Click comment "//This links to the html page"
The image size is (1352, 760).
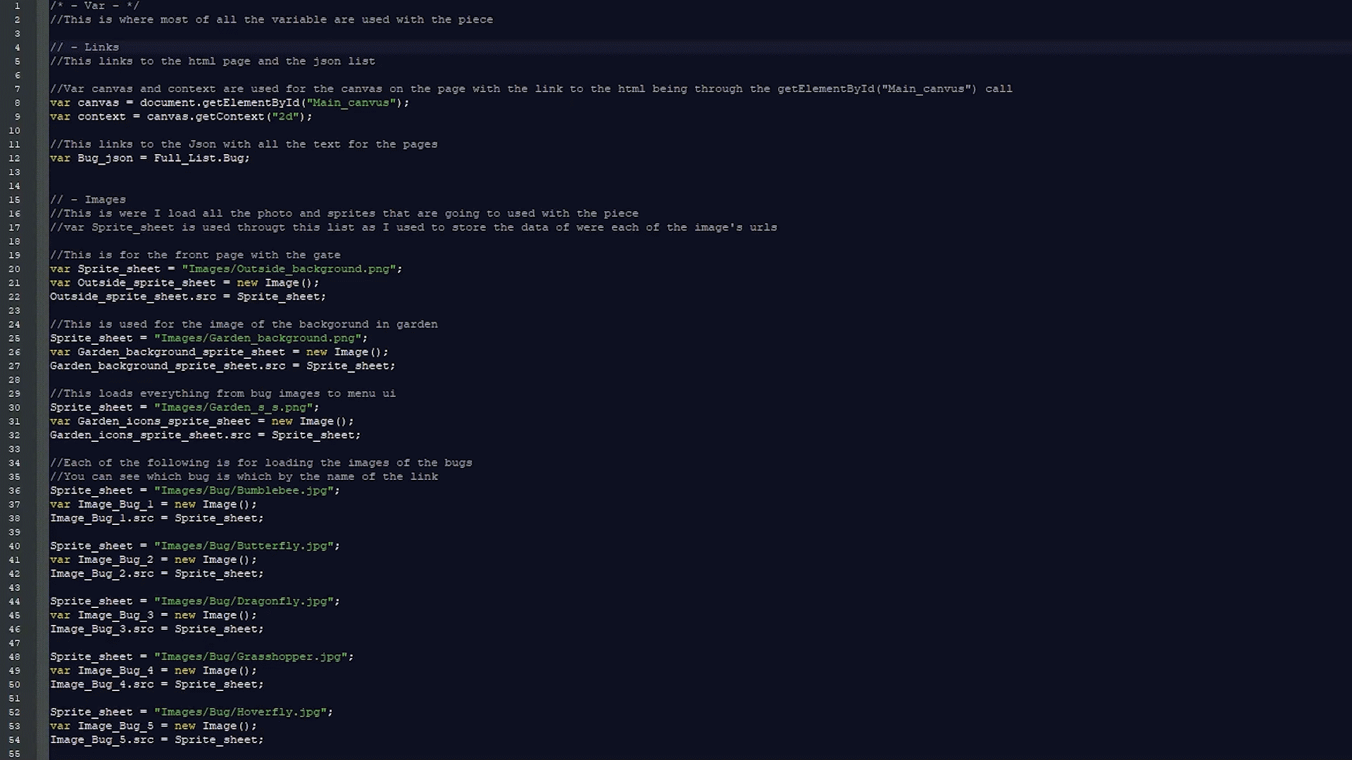click(x=213, y=61)
